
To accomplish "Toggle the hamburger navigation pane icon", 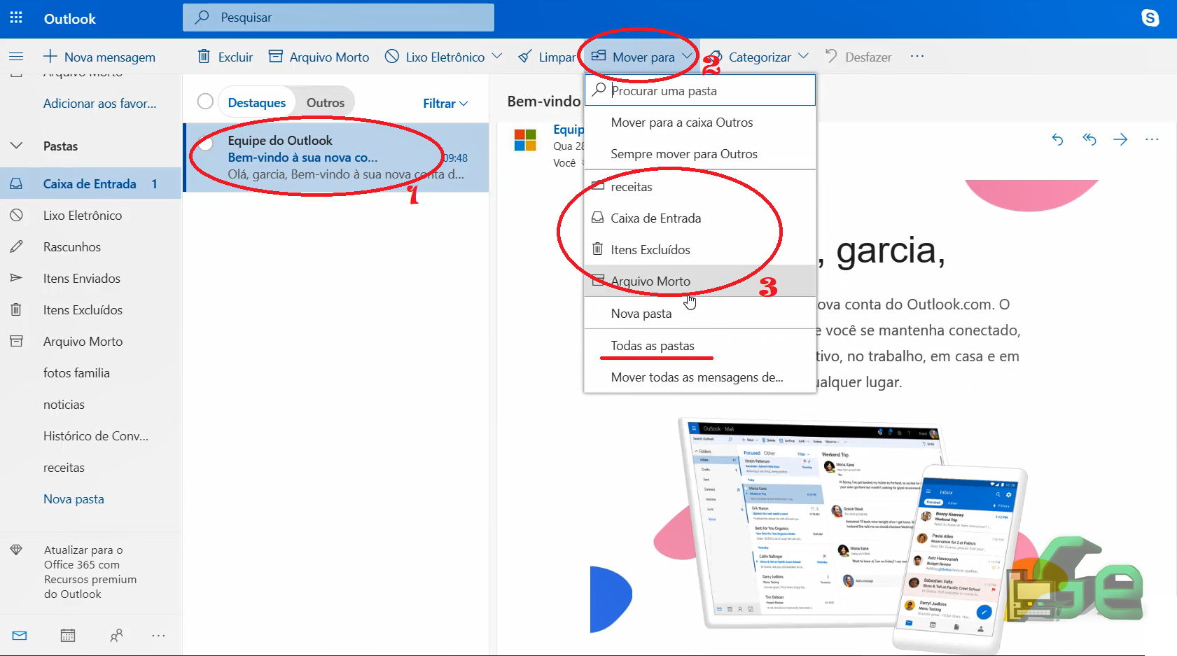I will tap(16, 56).
